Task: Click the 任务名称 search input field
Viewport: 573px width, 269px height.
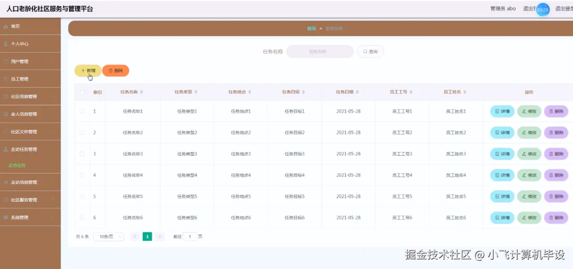Action: point(320,52)
